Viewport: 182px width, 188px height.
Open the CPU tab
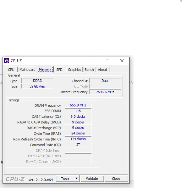(x=11, y=70)
